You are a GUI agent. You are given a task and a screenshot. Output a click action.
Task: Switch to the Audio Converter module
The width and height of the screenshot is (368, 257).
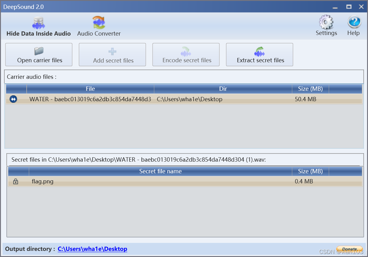point(99,27)
